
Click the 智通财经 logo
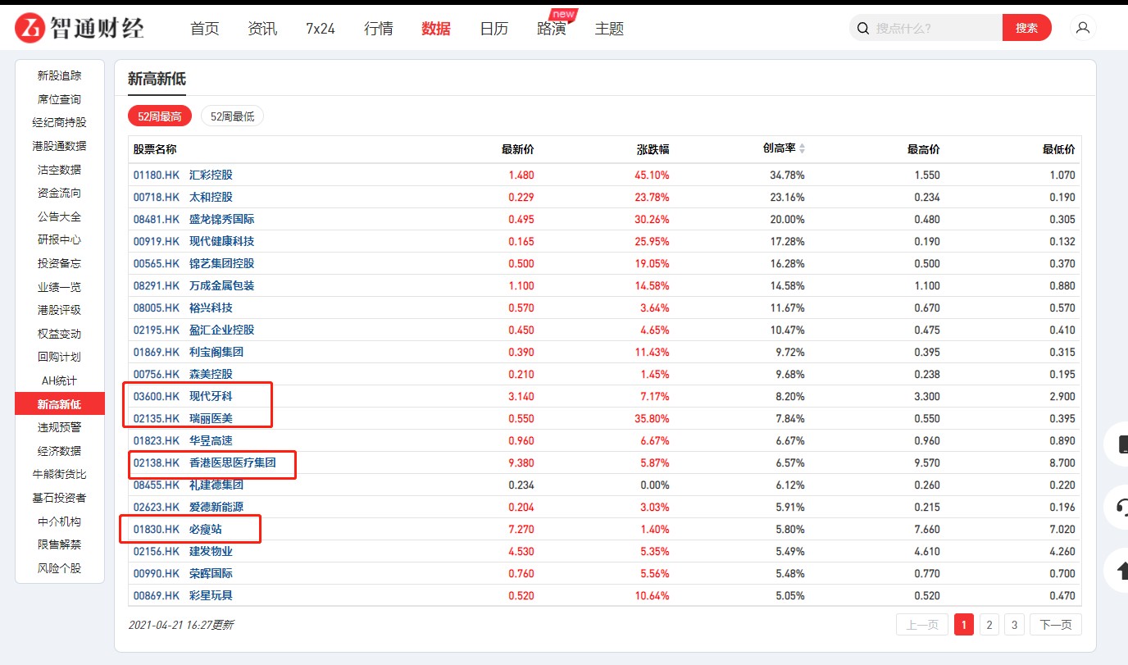click(x=80, y=28)
